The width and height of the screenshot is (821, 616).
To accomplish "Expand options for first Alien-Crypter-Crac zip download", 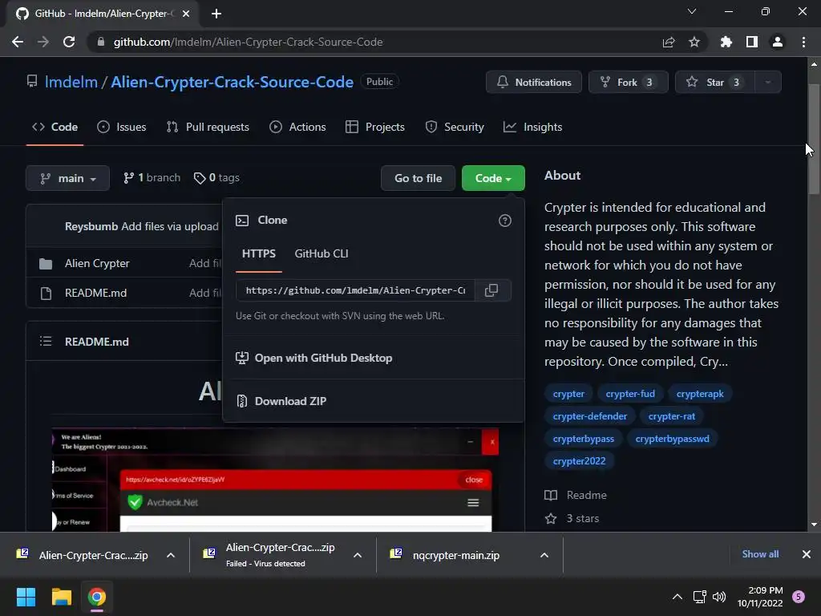I will point(171,555).
